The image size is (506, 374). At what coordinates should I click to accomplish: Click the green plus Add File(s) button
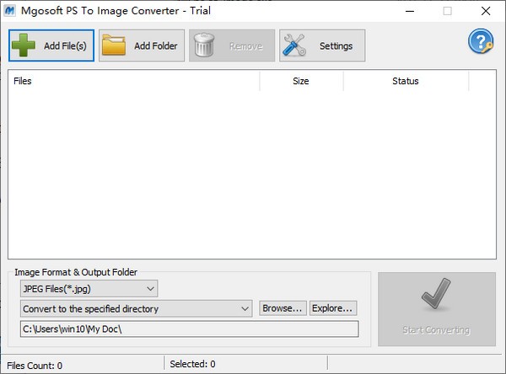(51, 45)
